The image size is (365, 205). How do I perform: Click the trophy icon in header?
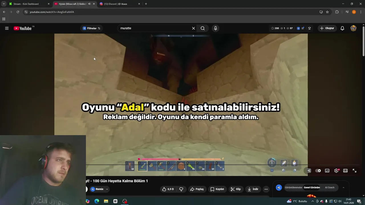[309, 28]
